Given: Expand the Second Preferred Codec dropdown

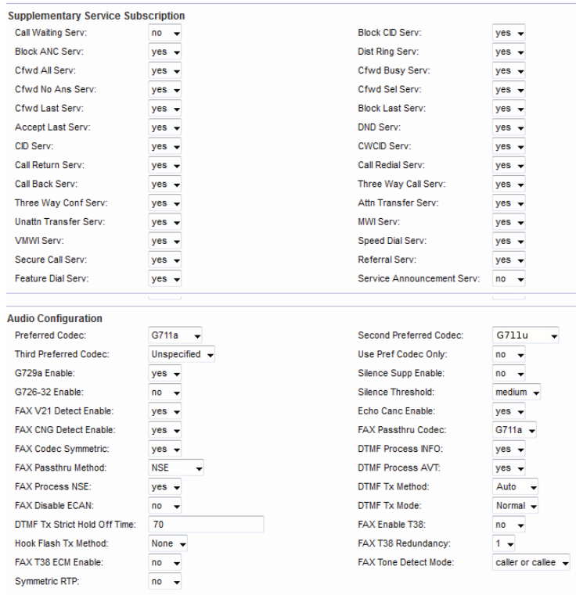Looking at the screenshot, I should 526,335.
